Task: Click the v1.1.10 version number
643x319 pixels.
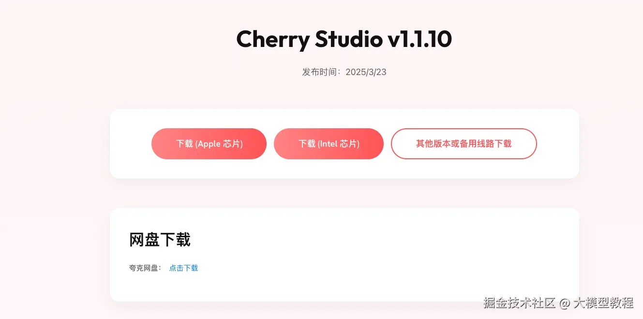Action: tap(420, 39)
